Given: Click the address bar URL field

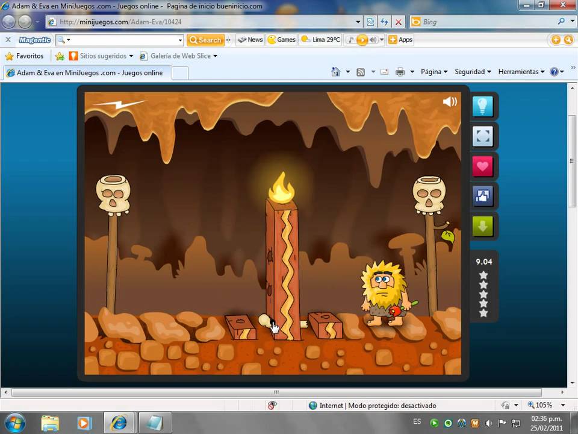Looking at the screenshot, I should 205,22.
